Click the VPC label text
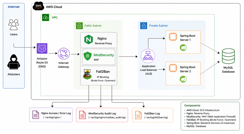 [55, 17]
